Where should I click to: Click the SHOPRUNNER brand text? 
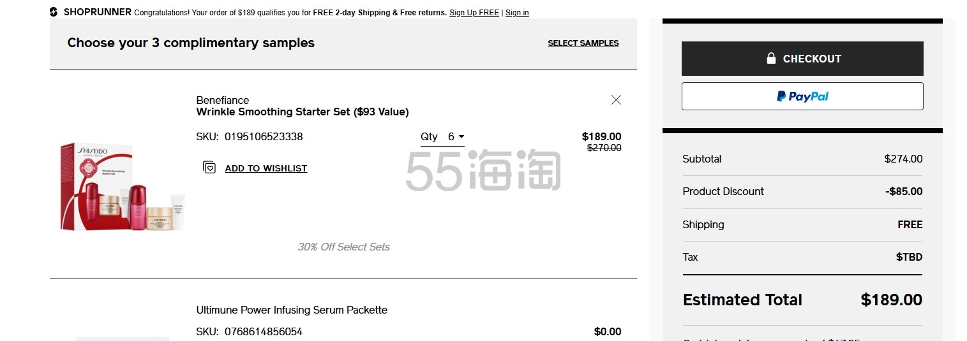point(98,12)
